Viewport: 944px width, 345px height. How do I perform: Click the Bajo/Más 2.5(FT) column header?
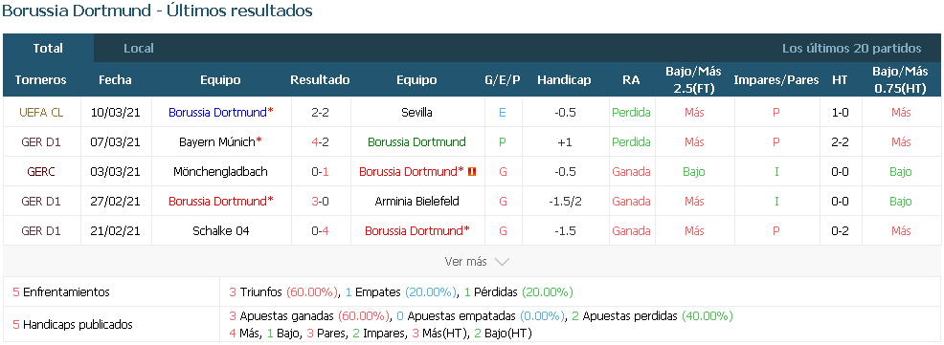pos(693,80)
